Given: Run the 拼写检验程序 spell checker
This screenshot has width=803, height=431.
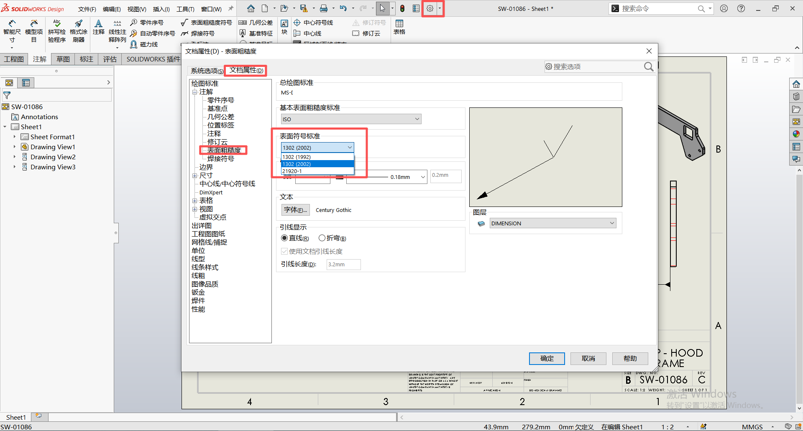Looking at the screenshot, I should pyautogui.click(x=57, y=31).
